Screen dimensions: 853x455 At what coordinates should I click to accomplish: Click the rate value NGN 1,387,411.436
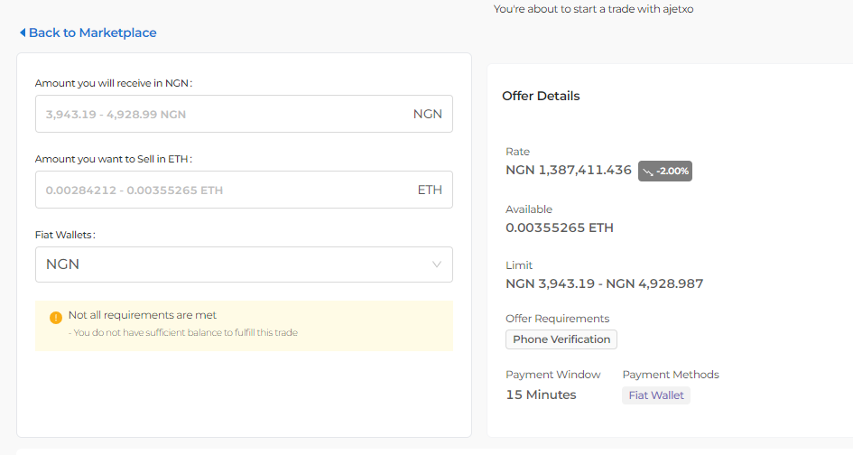[569, 170]
